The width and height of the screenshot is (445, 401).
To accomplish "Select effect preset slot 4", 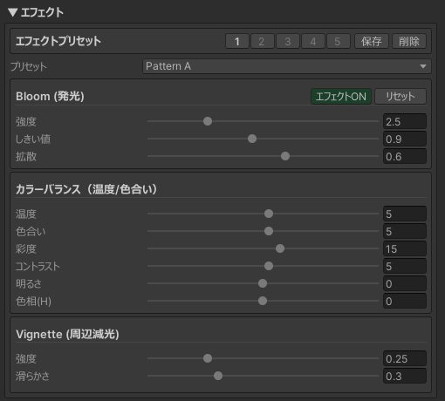I will coord(313,41).
